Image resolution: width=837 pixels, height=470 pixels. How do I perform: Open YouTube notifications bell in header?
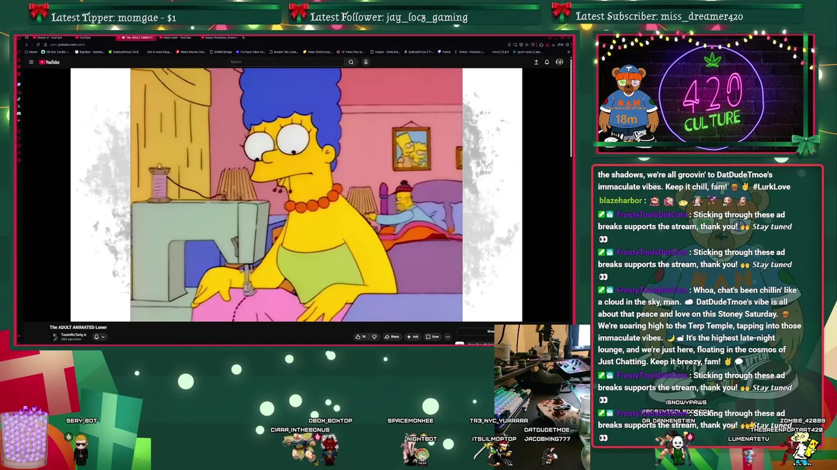547,62
